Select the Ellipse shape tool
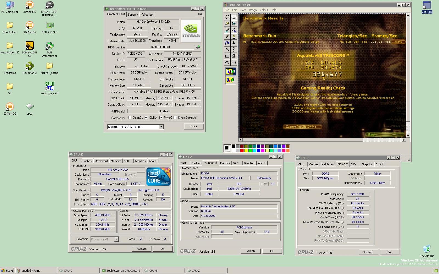This screenshot has width=439, height=274. coord(227,63)
